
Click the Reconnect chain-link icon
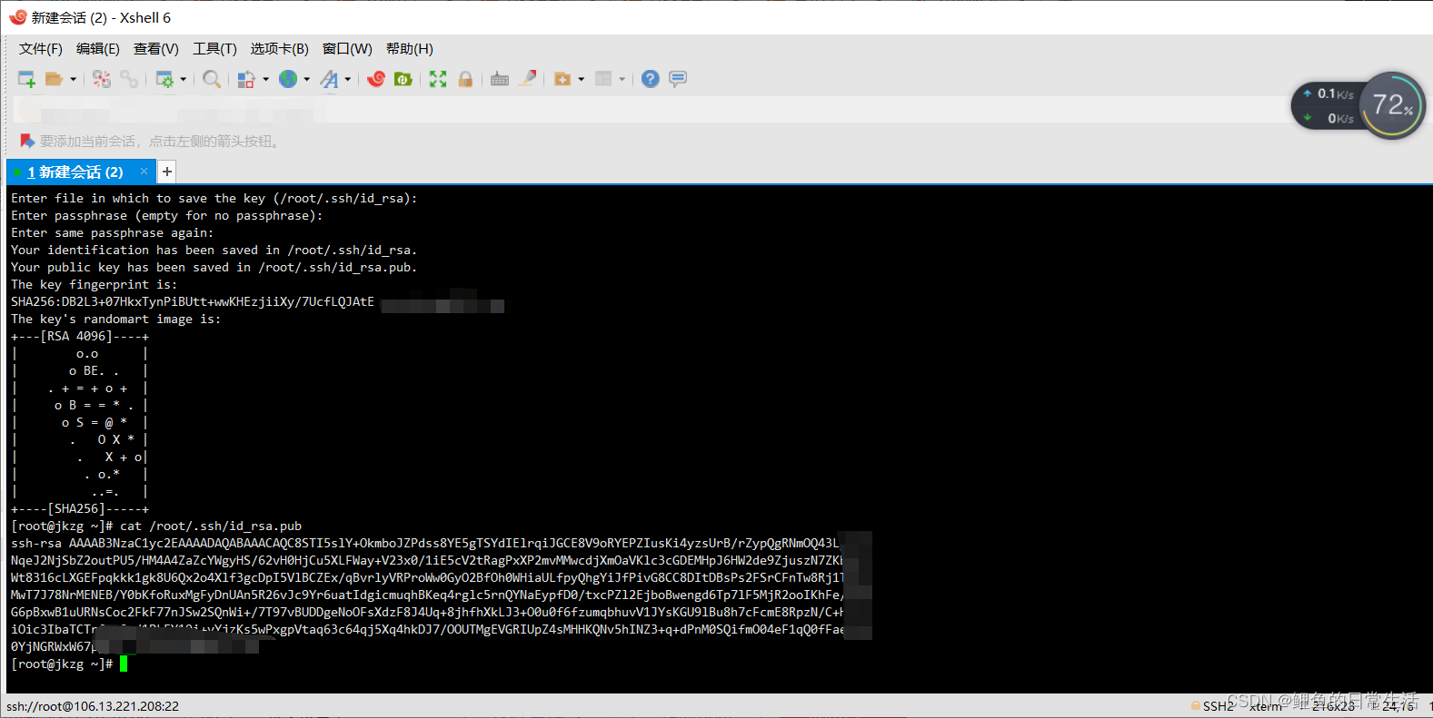tap(129, 79)
